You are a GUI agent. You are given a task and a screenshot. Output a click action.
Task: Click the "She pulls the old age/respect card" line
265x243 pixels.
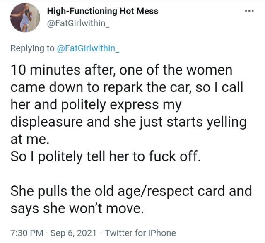coord(131,192)
